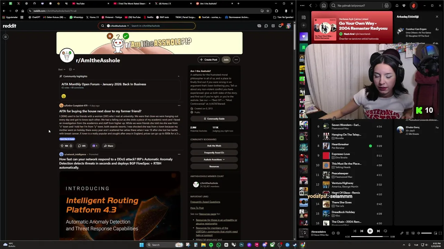Image resolution: width=444 pixels, height=249 pixels.
Task: Click award icon on the post
Action: (94, 146)
